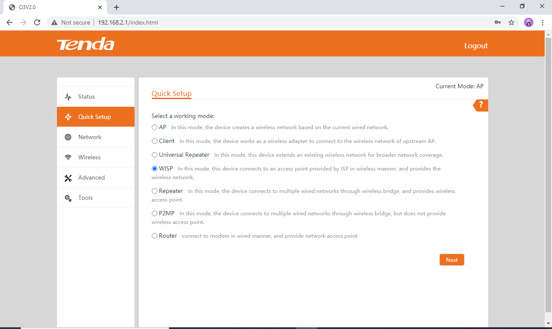Click the Universal Repeater description text
This screenshot has width=552, height=329.
[329, 155]
